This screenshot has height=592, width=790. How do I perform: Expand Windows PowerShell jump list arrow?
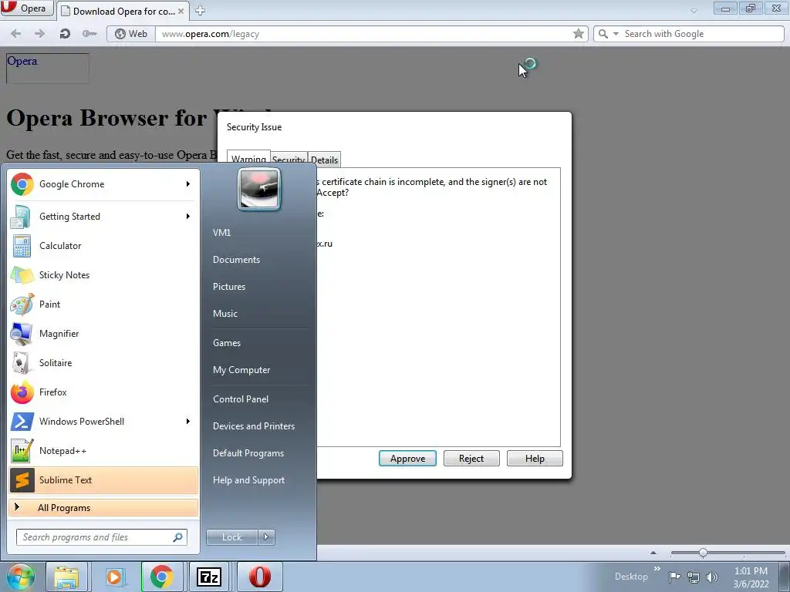click(188, 422)
